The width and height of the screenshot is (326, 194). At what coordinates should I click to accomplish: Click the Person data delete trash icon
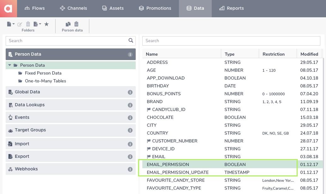76,24
